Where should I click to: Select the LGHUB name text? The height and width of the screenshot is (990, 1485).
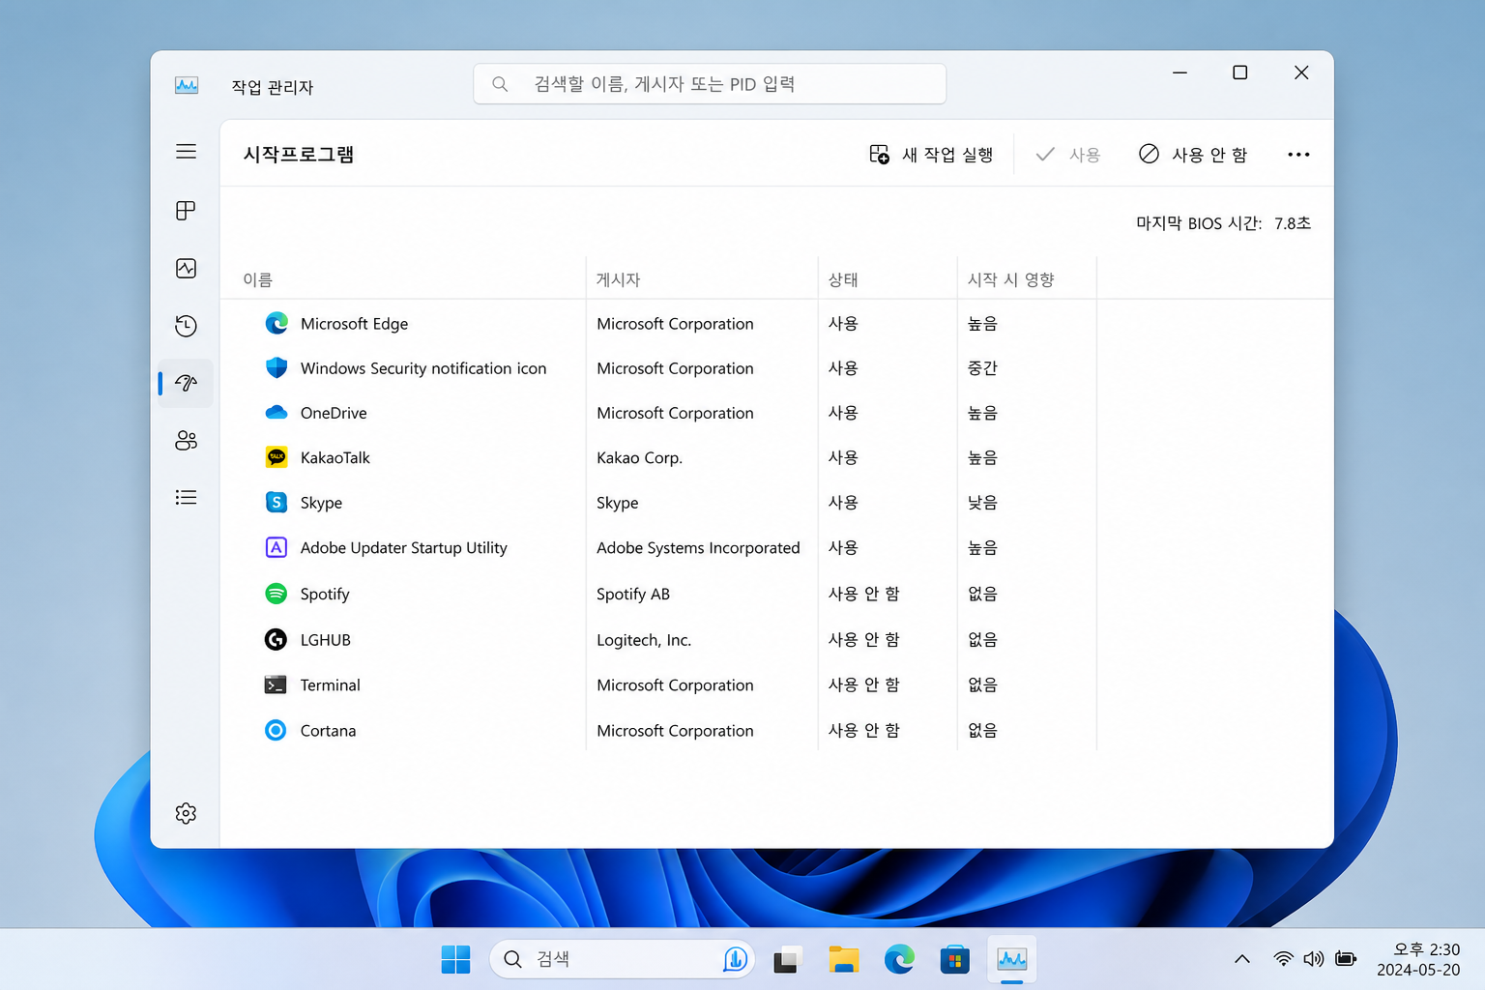pyautogui.click(x=325, y=640)
